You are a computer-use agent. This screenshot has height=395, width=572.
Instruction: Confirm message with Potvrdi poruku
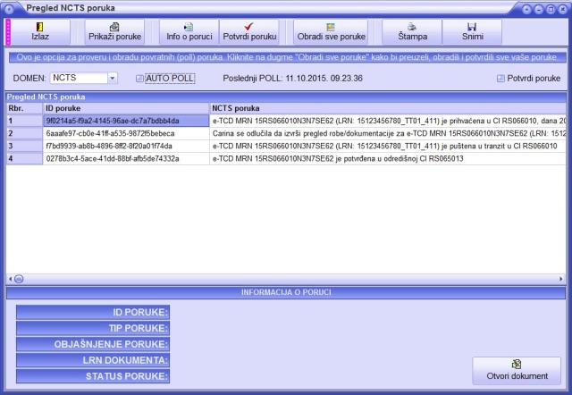click(249, 32)
